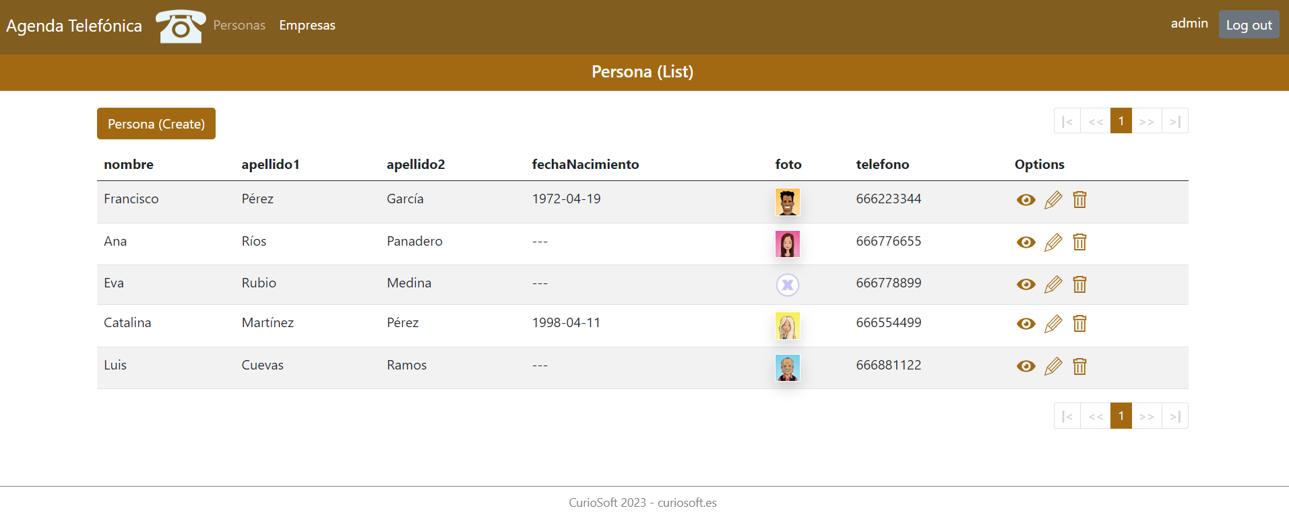The height and width of the screenshot is (525, 1289).
Task: Click the telephone logo icon
Action: [x=181, y=26]
